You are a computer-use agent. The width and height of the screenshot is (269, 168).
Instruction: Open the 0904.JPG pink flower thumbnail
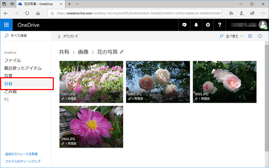[91, 127]
